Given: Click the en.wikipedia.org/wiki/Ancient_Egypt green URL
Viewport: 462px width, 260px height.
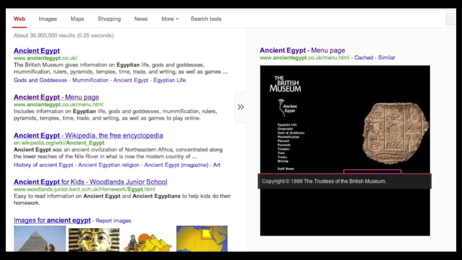Looking at the screenshot, I should click(x=59, y=143).
